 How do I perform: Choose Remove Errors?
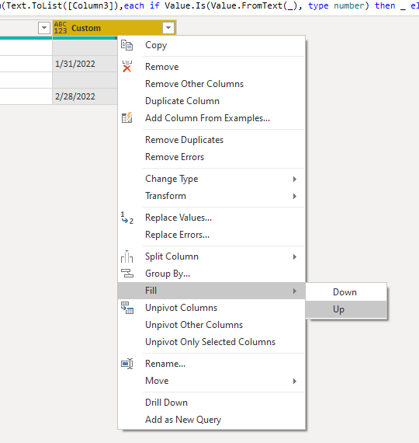(211, 157)
